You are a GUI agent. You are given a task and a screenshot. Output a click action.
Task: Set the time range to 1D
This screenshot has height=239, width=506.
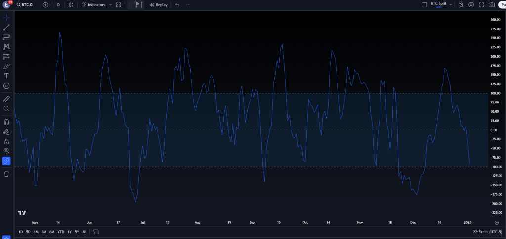[x=21, y=232]
